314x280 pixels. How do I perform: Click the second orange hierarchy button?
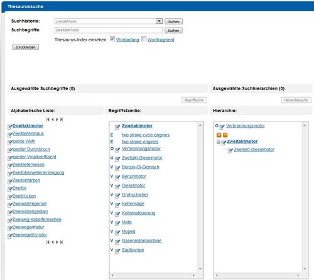click(x=225, y=135)
